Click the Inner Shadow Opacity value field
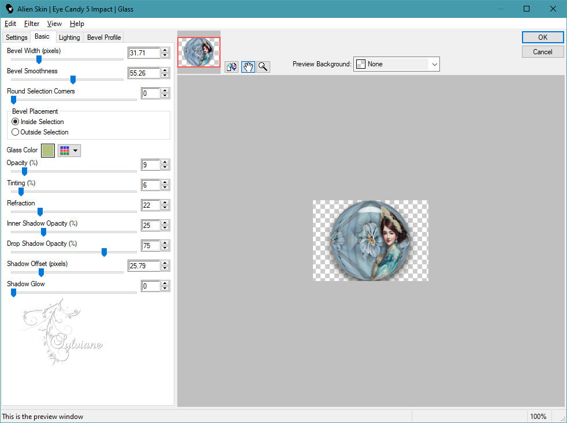Screen dimensions: 567x423 [151, 226]
